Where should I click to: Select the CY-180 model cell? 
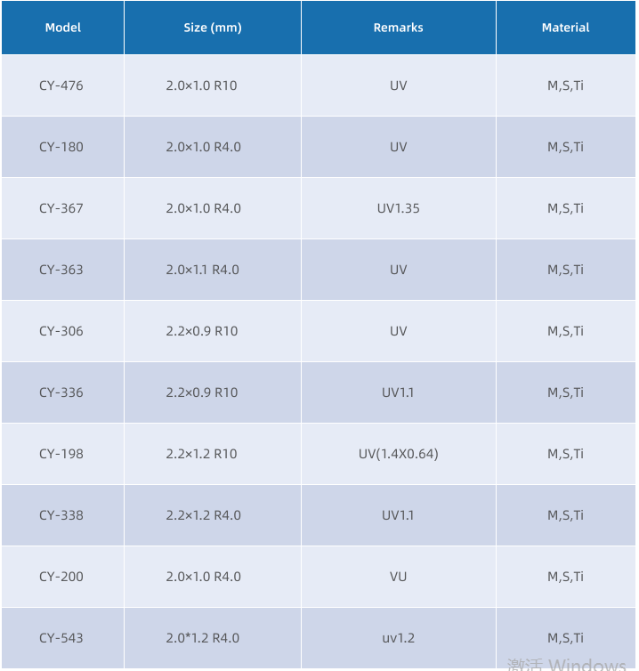[x=61, y=147]
